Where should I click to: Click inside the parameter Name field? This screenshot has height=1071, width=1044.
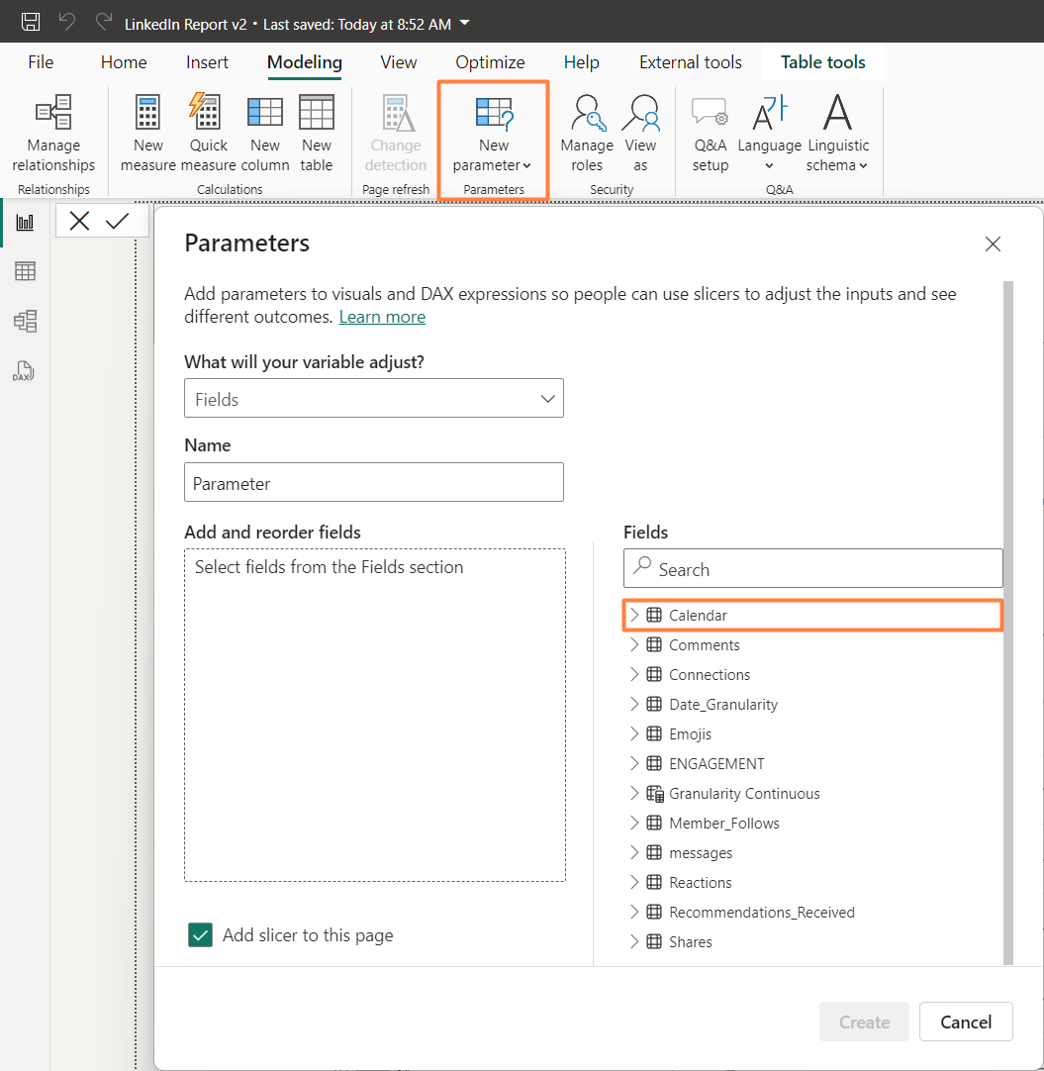click(374, 482)
